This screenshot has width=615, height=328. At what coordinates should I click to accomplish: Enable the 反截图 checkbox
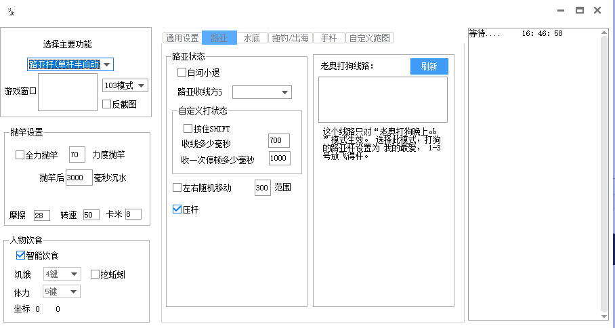click(x=106, y=104)
